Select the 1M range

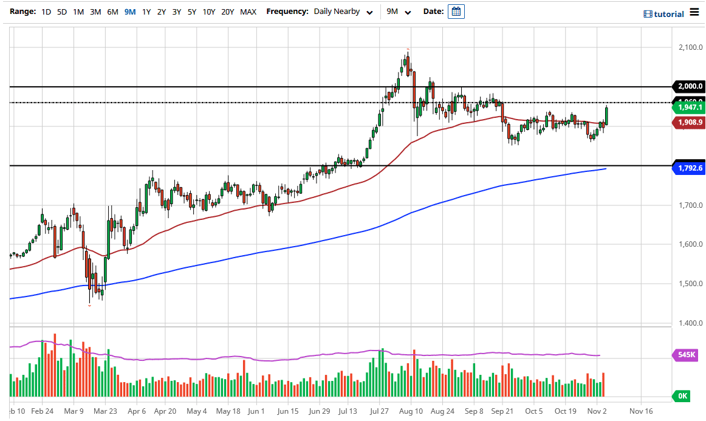click(x=78, y=12)
